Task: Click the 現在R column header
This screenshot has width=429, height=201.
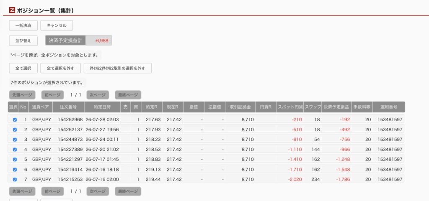Action: (x=173, y=107)
